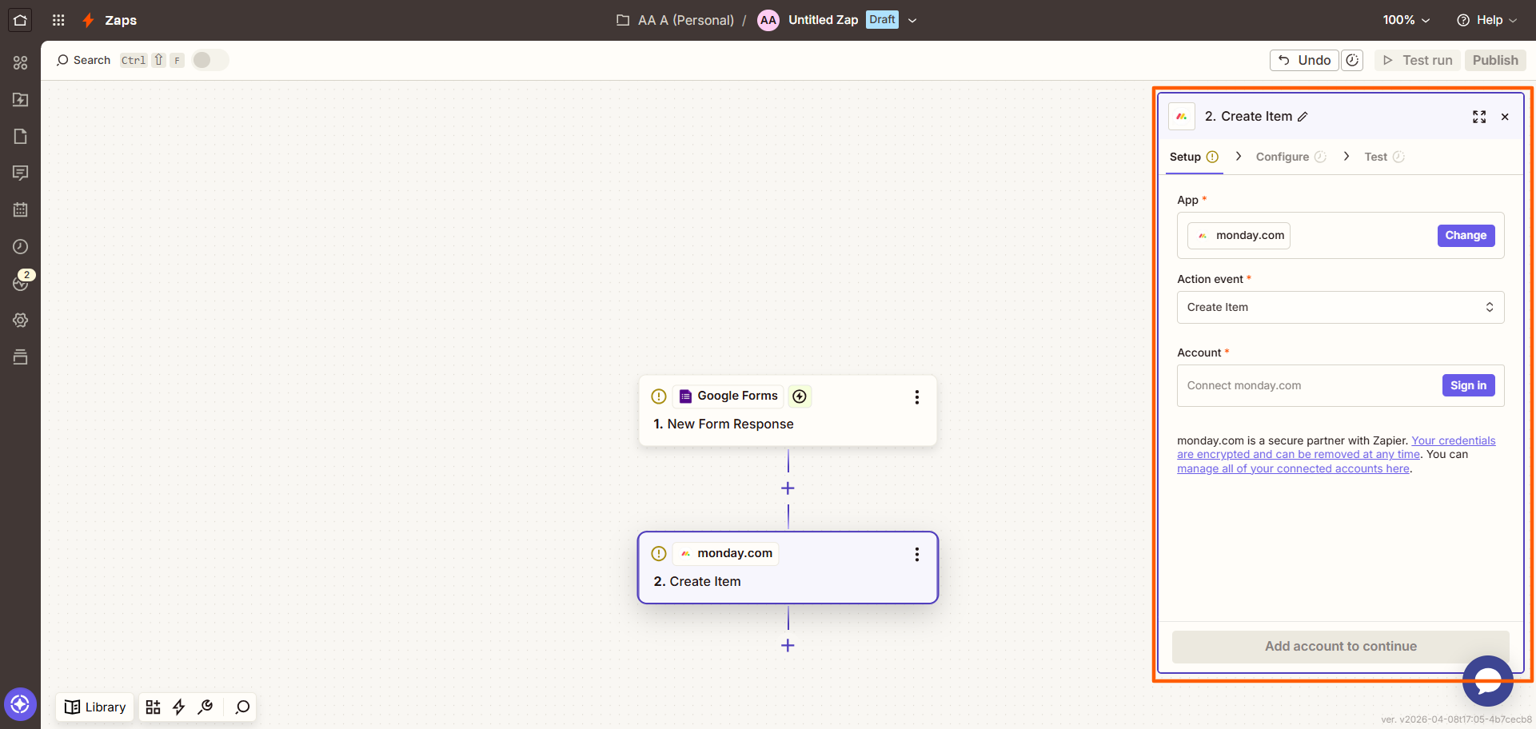Open the Draft status dropdown chevron
This screenshot has height=729, width=1536.
click(912, 20)
